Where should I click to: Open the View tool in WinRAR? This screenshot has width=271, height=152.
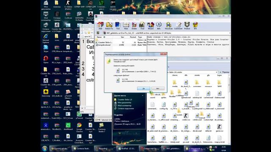(x=126, y=26)
